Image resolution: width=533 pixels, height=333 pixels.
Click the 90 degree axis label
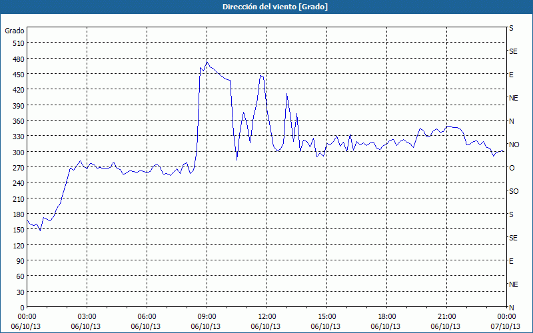[x=21, y=261]
